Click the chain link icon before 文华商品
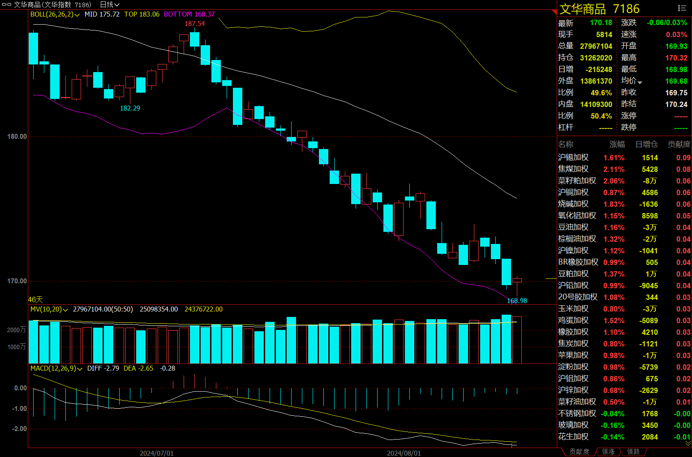The height and width of the screenshot is (457, 692). coord(6,4)
